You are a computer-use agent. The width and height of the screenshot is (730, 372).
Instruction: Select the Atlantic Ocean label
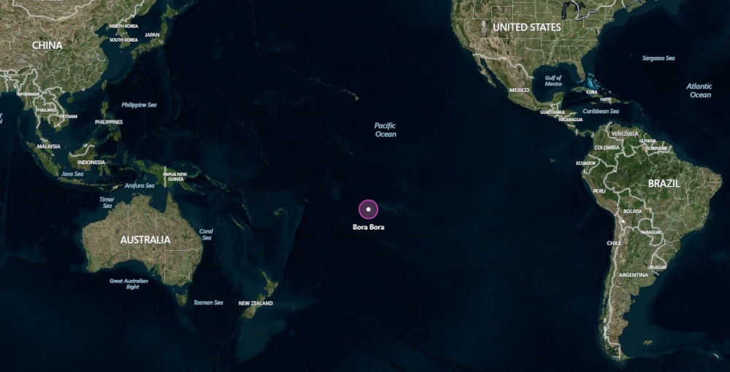700,90
